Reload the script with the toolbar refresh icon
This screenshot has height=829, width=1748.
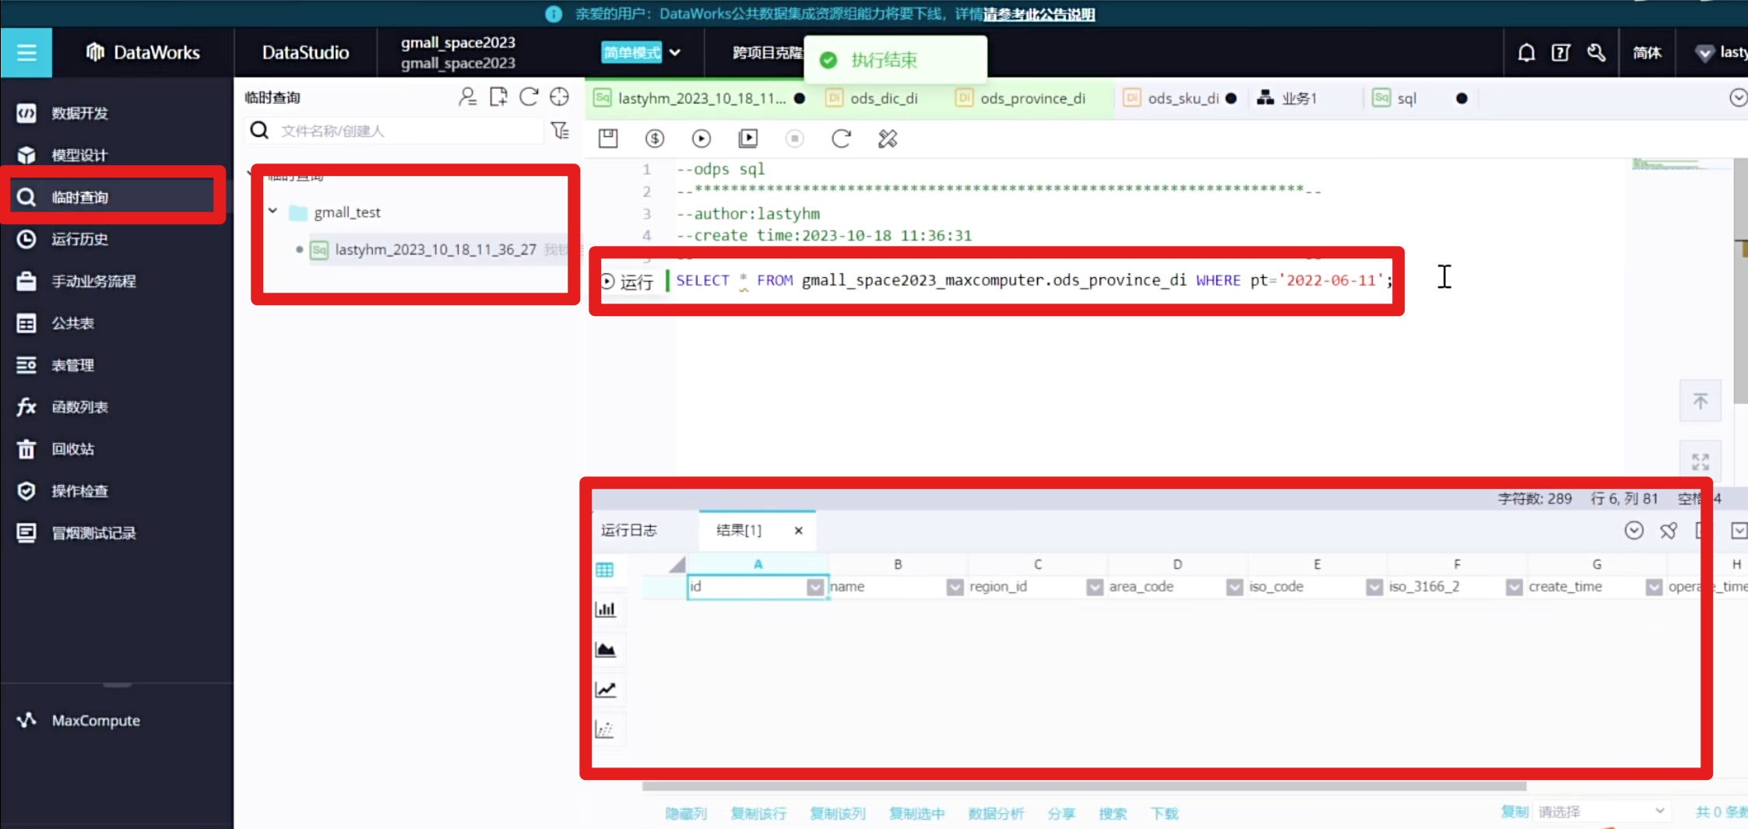[x=841, y=139]
